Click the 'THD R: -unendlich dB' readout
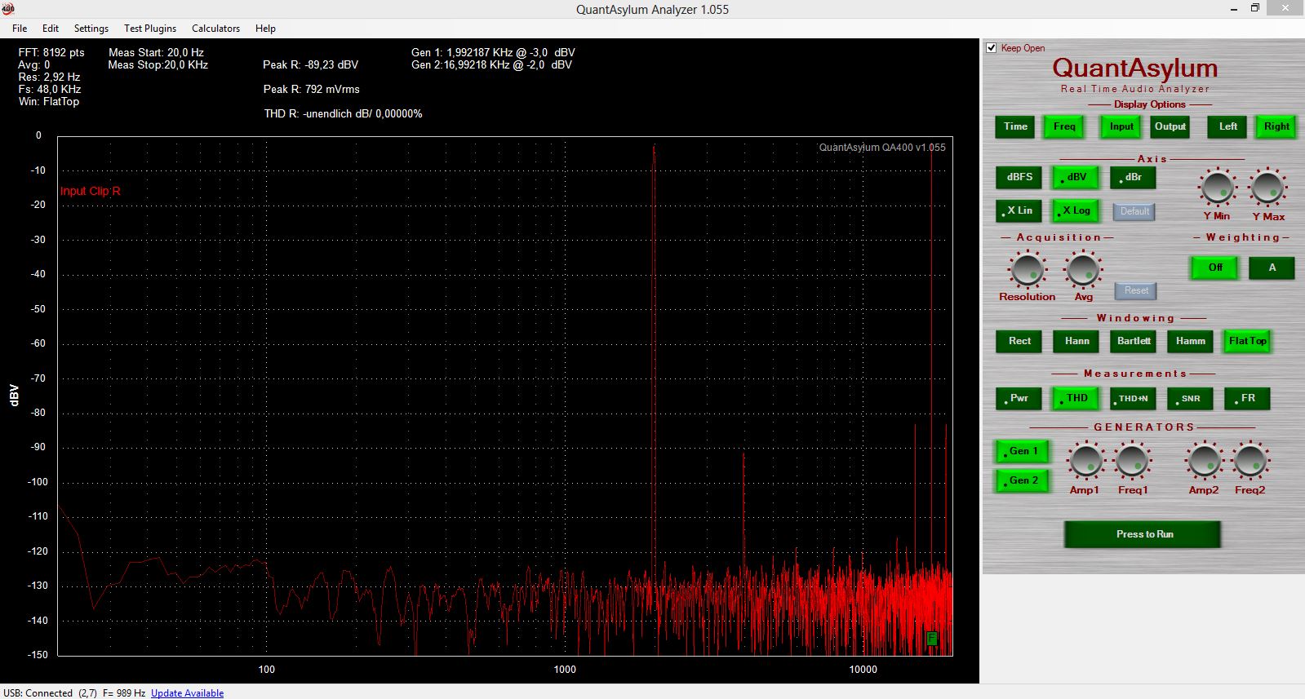Image resolution: width=1305 pixels, height=699 pixels. [x=343, y=114]
